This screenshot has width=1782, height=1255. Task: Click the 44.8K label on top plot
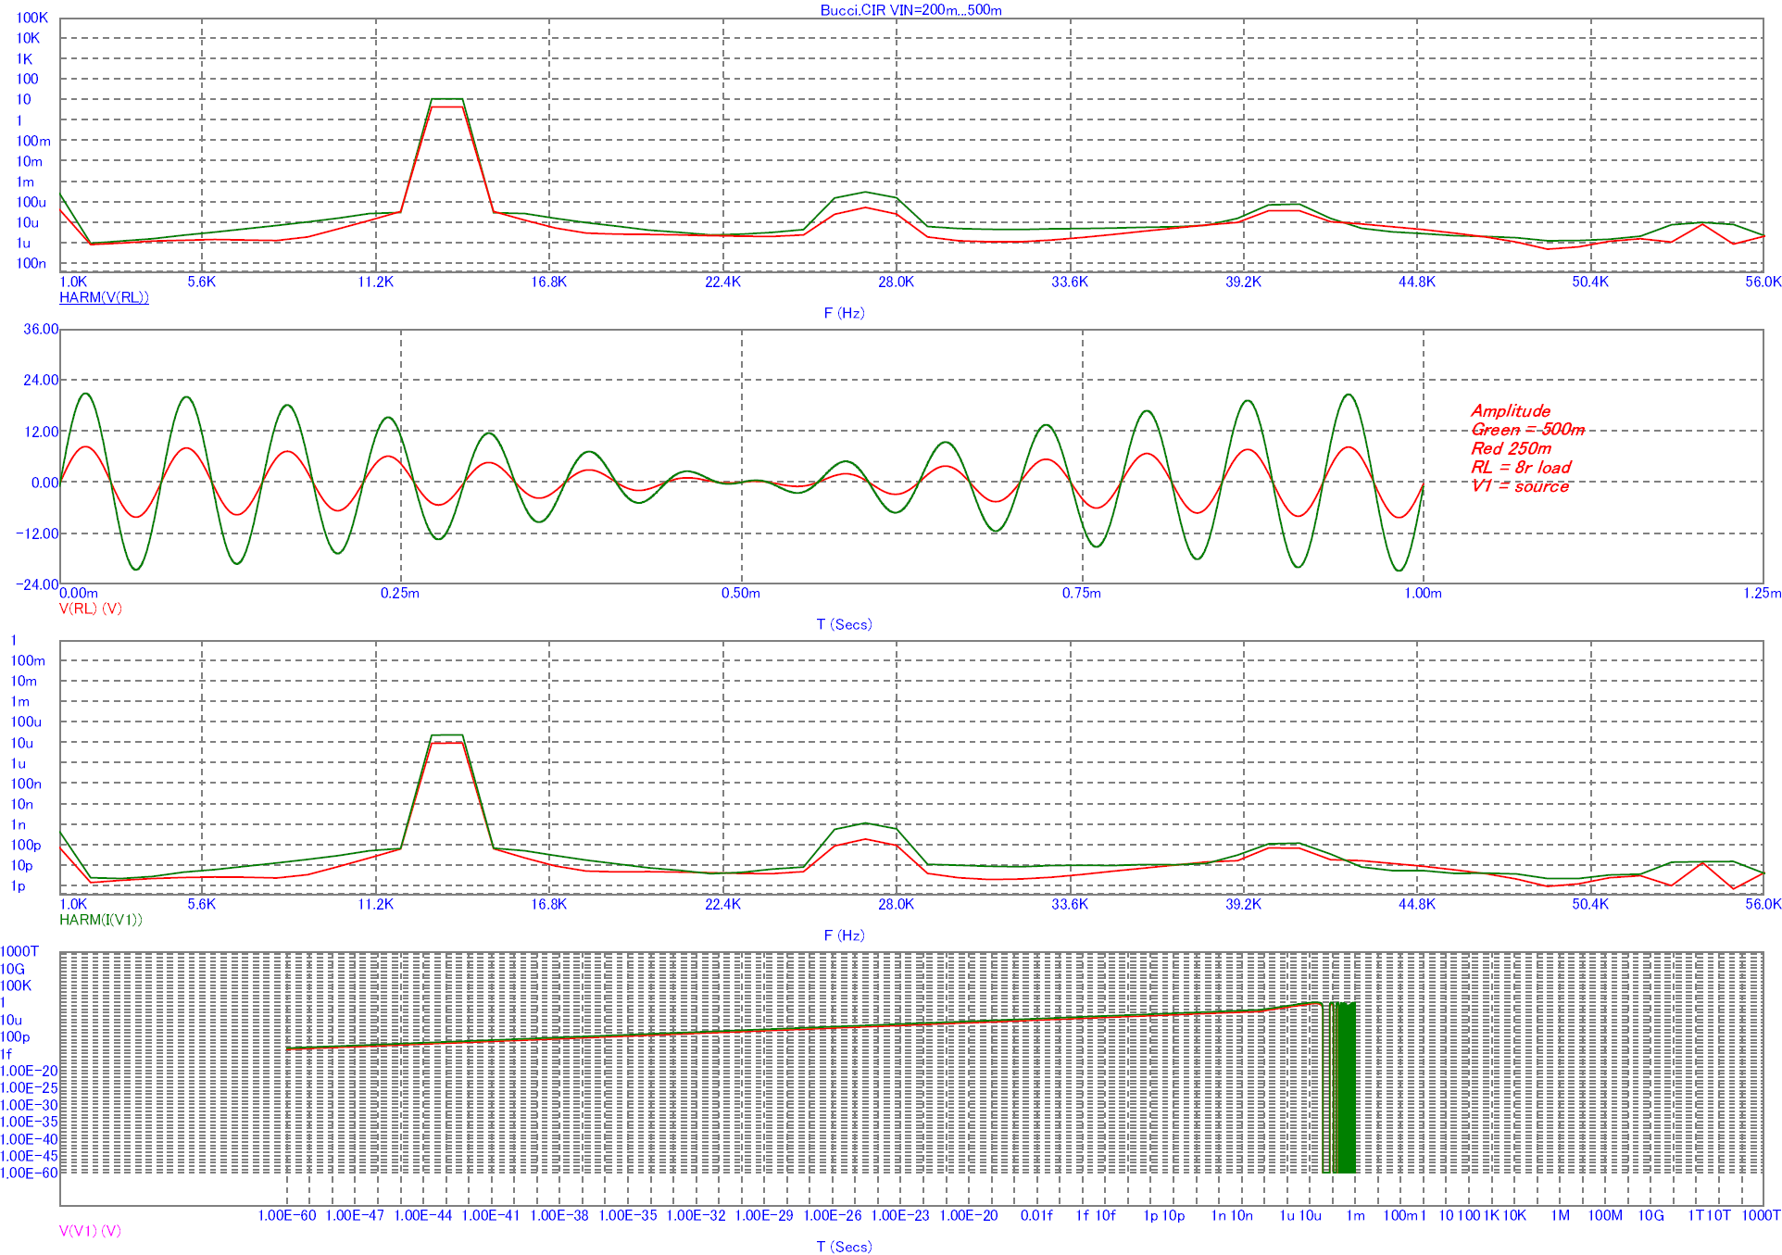(1417, 282)
